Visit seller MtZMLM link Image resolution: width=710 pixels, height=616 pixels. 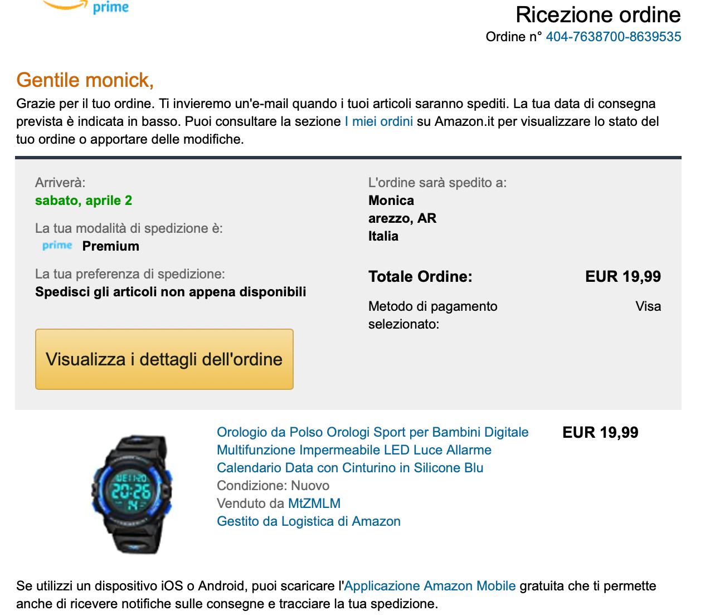pyautogui.click(x=314, y=503)
